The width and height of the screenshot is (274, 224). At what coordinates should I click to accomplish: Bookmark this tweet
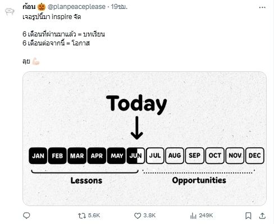point(248,216)
